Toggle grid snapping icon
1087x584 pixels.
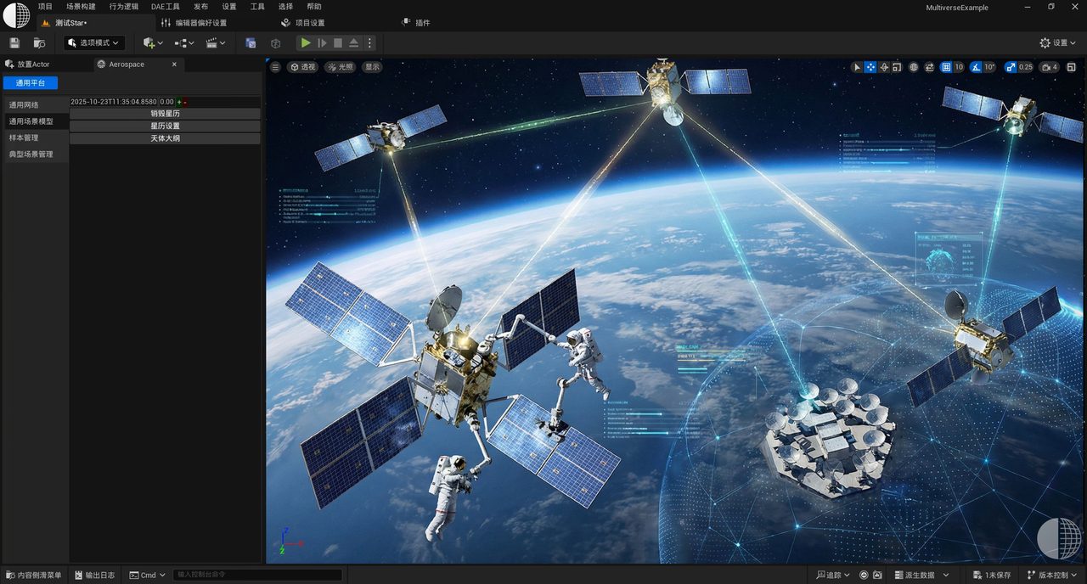point(946,67)
